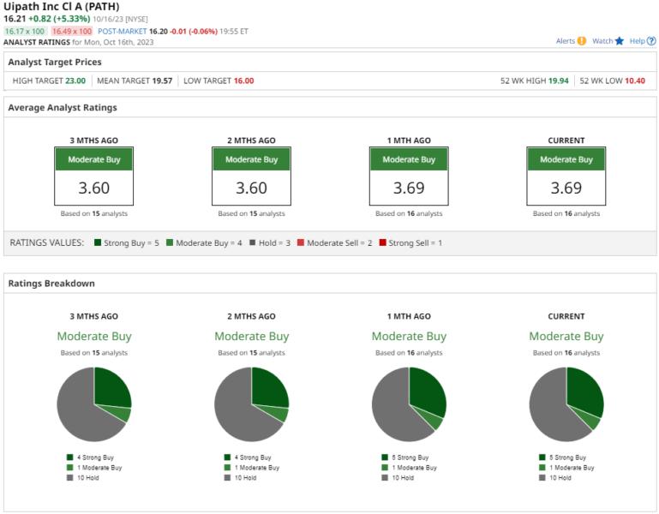Click the Watch star icon

click(619, 41)
